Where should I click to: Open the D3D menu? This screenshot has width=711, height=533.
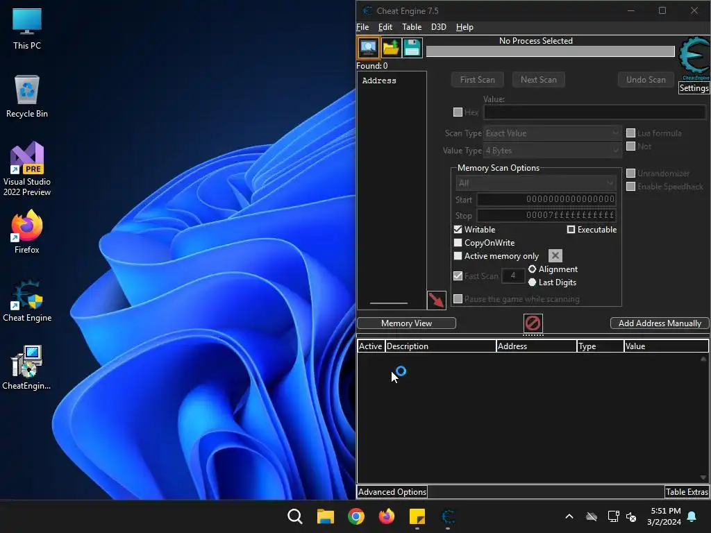pyautogui.click(x=439, y=27)
